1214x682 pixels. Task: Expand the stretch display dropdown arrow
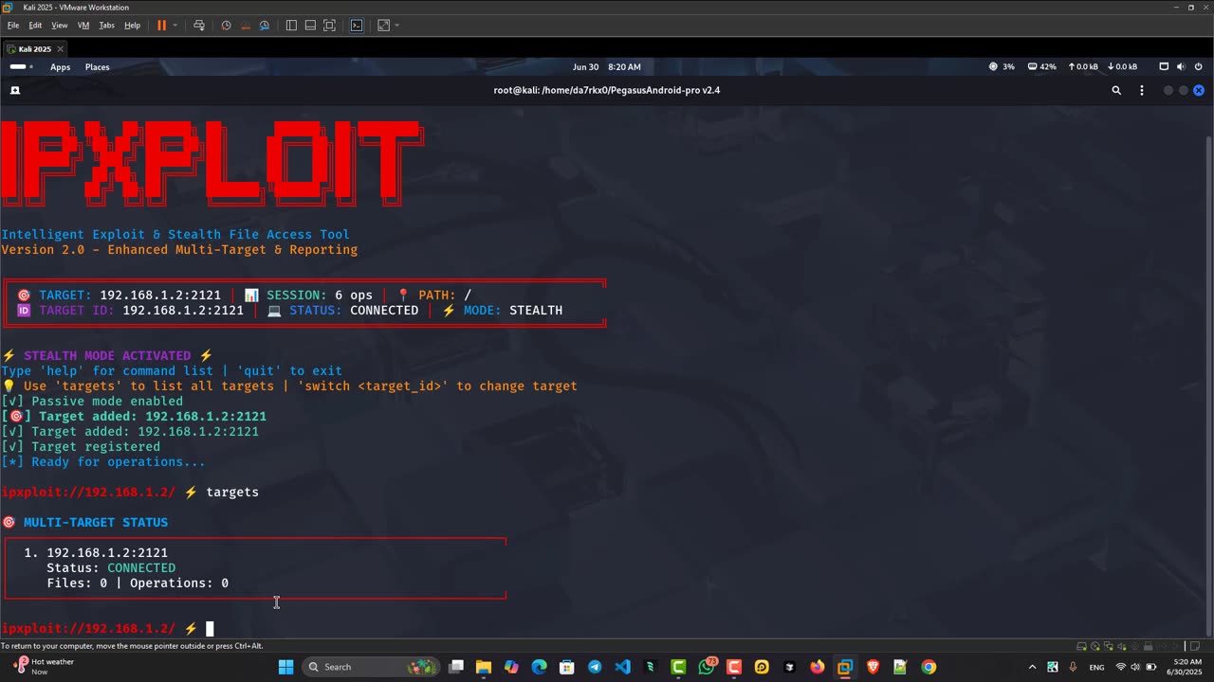click(396, 26)
